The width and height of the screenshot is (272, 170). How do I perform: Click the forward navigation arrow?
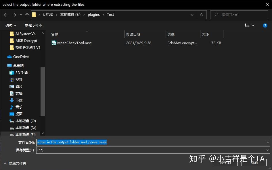14,15
